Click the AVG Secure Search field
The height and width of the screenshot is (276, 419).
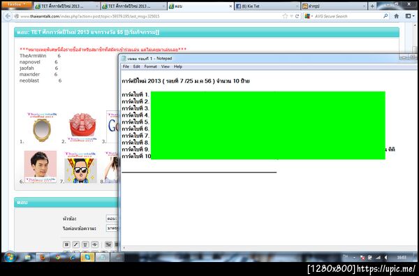tap(347, 16)
